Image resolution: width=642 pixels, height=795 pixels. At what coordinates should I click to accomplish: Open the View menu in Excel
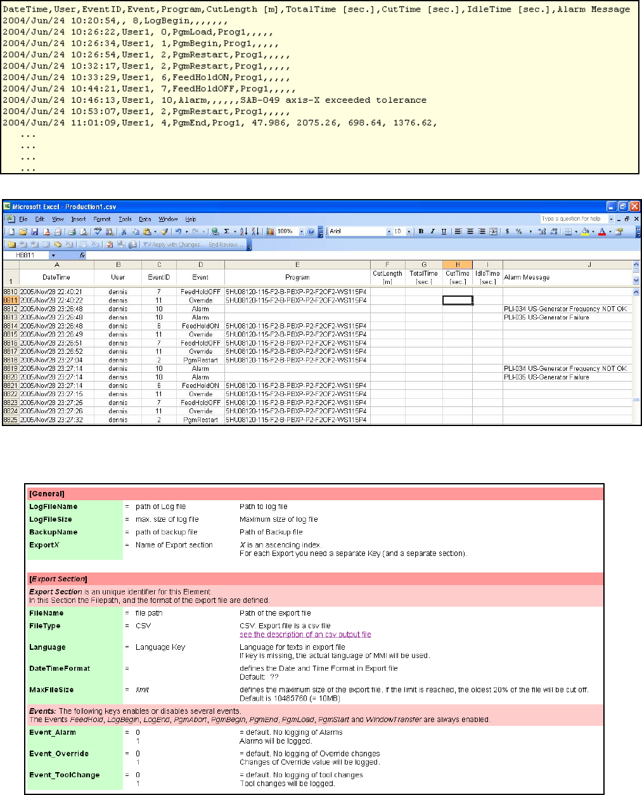(58, 219)
